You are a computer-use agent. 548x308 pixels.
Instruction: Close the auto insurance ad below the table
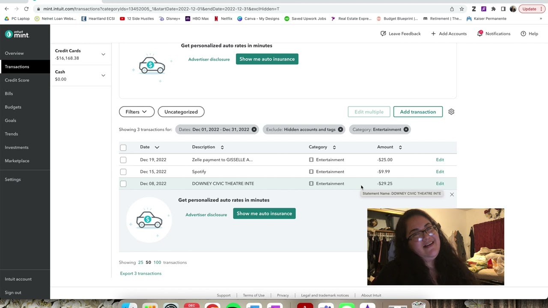452,195
